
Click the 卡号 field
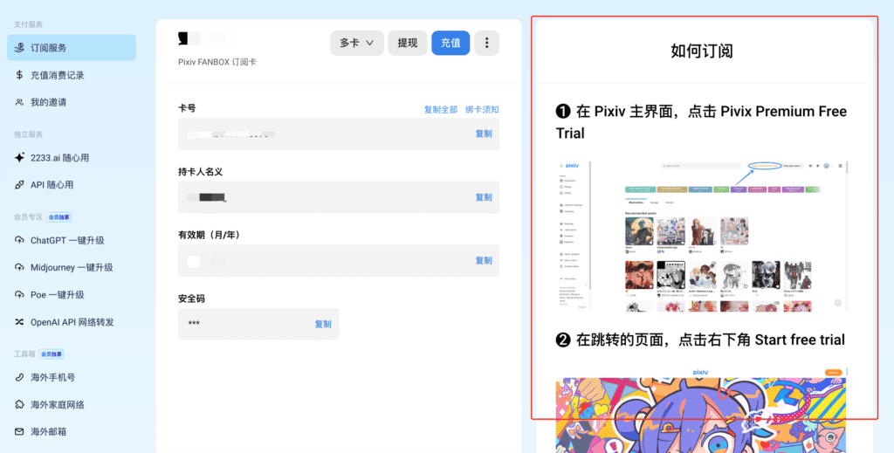(x=339, y=134)
